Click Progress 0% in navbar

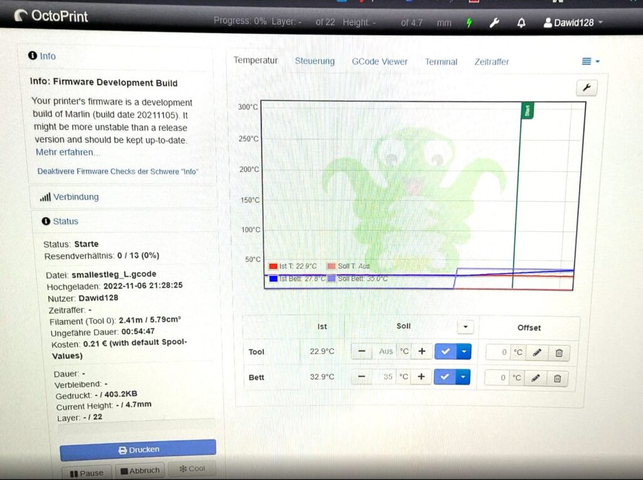coord(240,21)
